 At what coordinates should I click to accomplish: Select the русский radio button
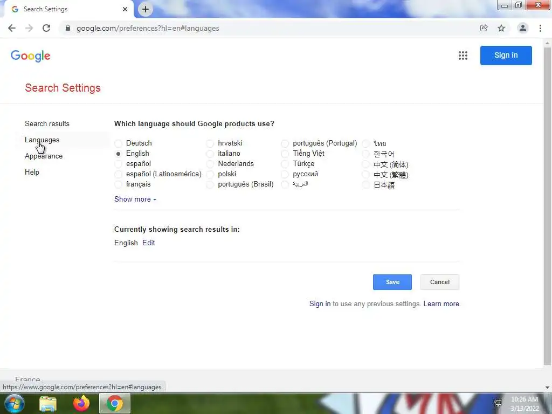pyautogui.click(x=285, y=174)
